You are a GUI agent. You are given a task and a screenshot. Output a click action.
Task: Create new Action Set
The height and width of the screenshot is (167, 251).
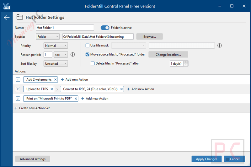32,108
